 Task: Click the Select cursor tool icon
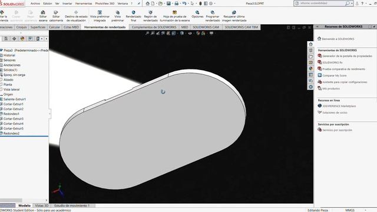coord(192,4)
